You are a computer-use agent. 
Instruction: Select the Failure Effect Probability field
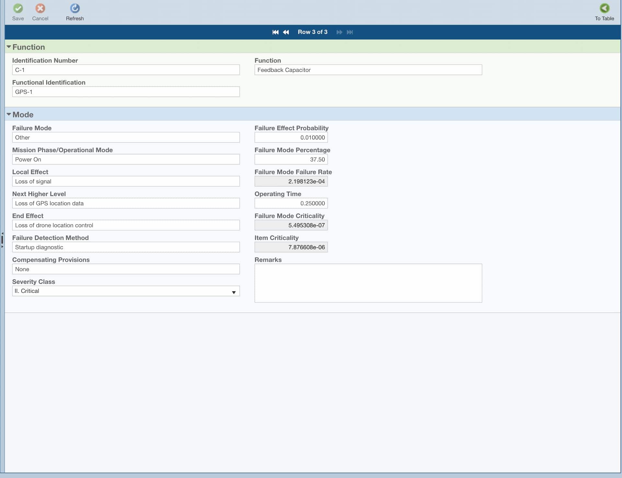291,137
